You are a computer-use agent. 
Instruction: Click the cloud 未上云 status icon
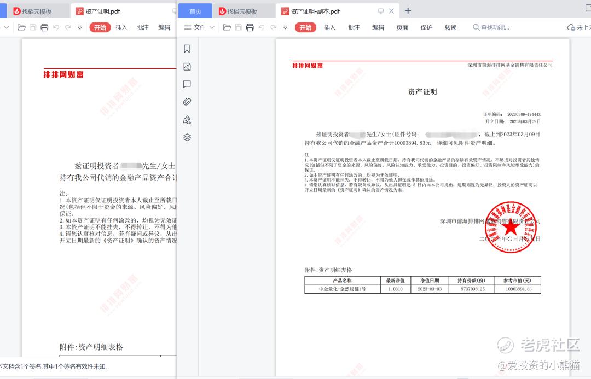click(571, 27)
